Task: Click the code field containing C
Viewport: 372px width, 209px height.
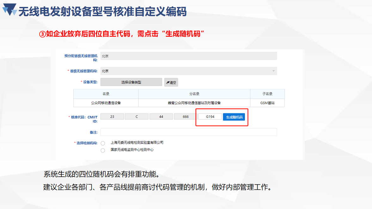Action: click(137, 117)
